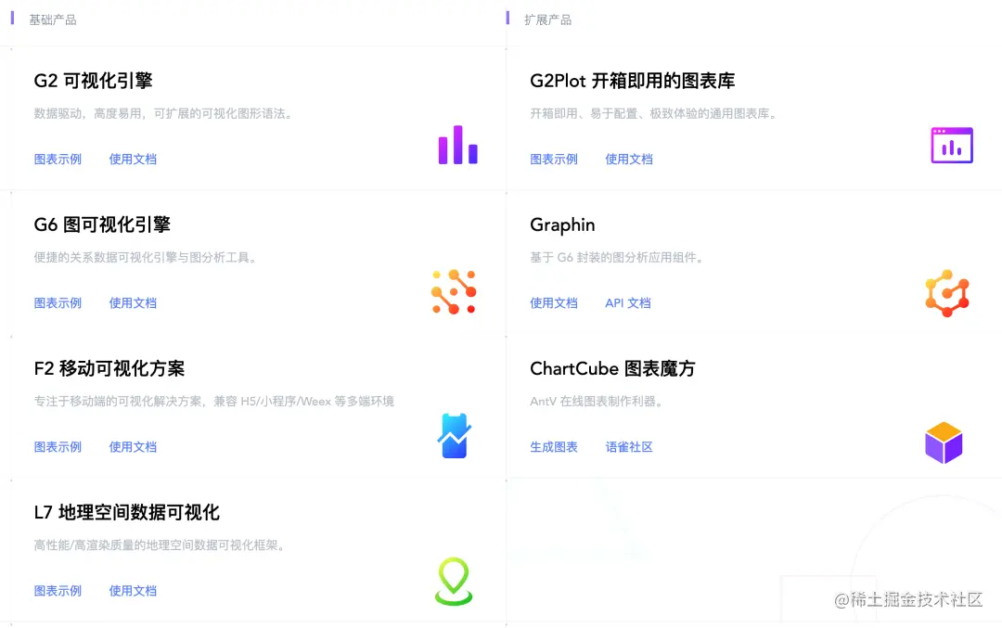This screenshot has height=628, width=1002.
Task: Open 使用文档 link under G6 图可视化引擎
Action: pyautogui.click(x=133, y=302)
